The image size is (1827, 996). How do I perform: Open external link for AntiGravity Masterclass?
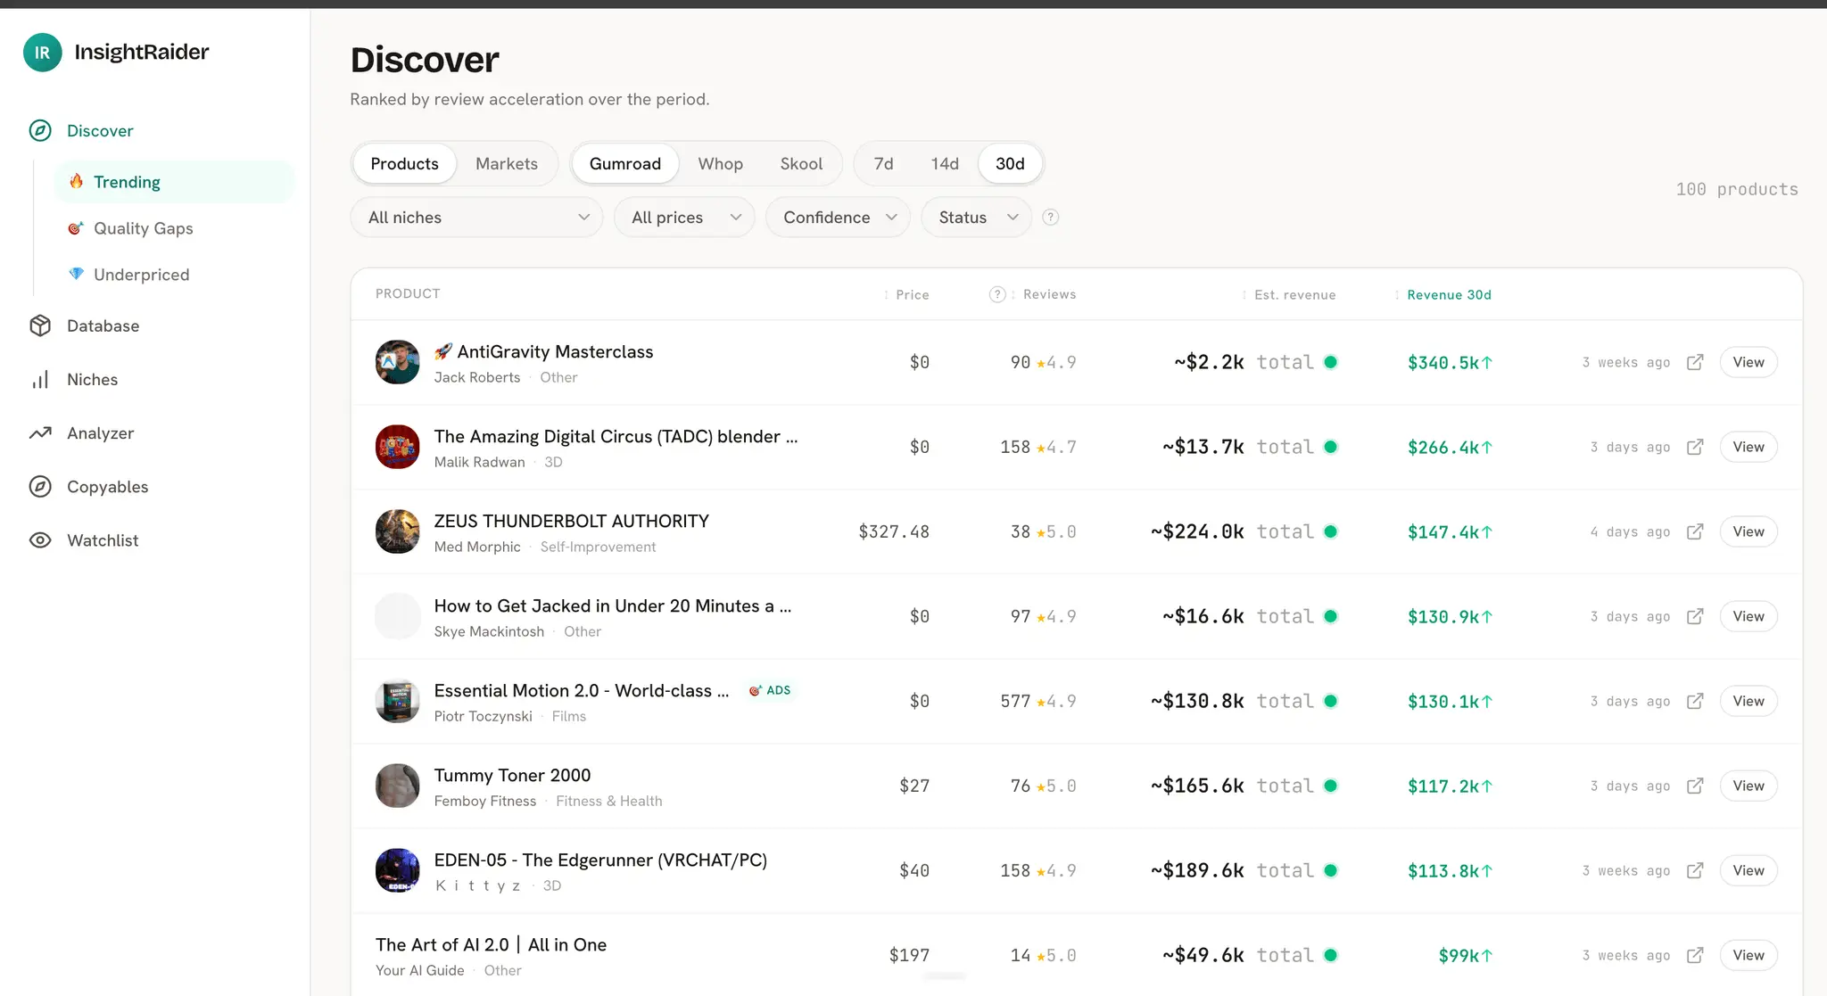[x=1695, y=362]
